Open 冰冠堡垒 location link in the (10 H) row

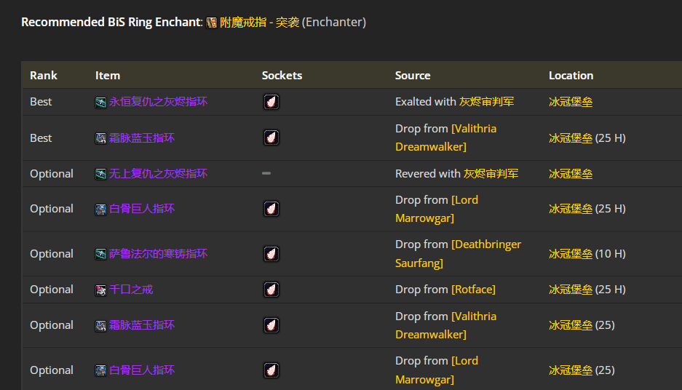point(571,254)
